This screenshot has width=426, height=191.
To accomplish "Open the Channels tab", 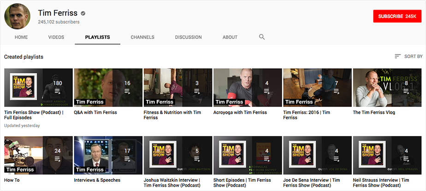I will tap(142, 37).
